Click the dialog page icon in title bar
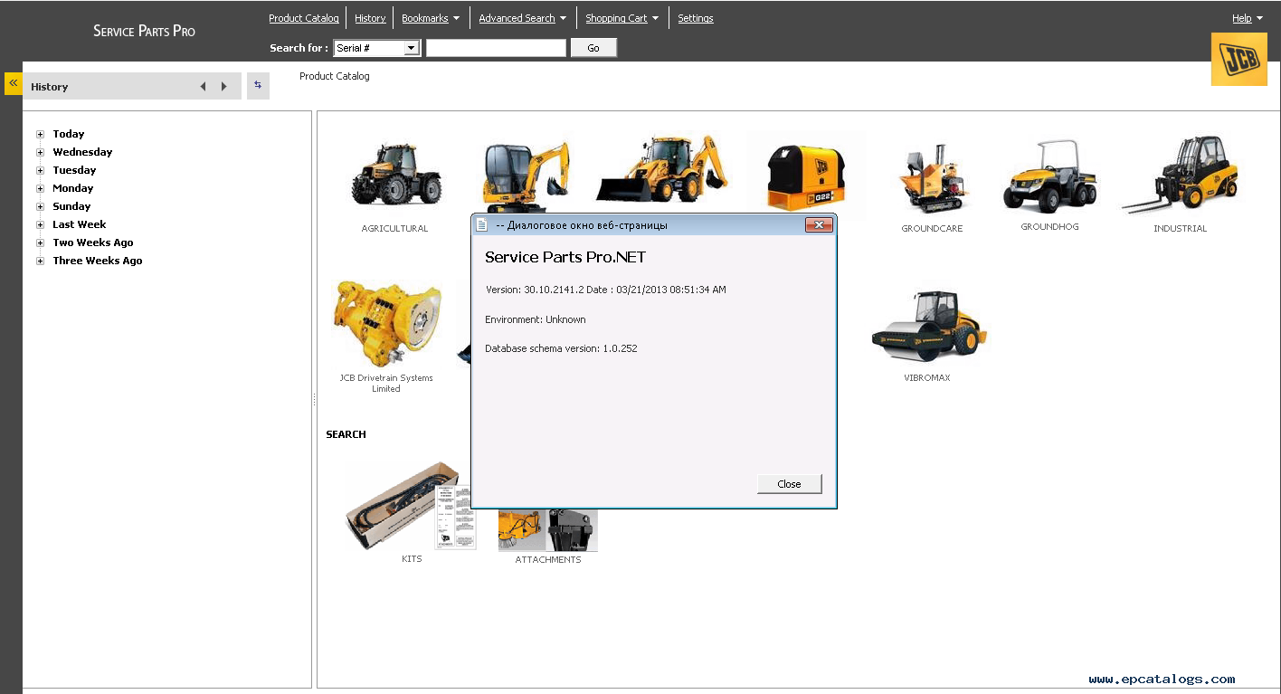The image size is (1281, 694). pyautogui.click(x=482, y=224)
